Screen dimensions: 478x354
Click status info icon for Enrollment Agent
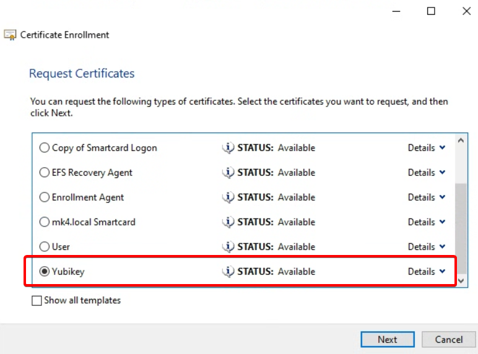228,197
